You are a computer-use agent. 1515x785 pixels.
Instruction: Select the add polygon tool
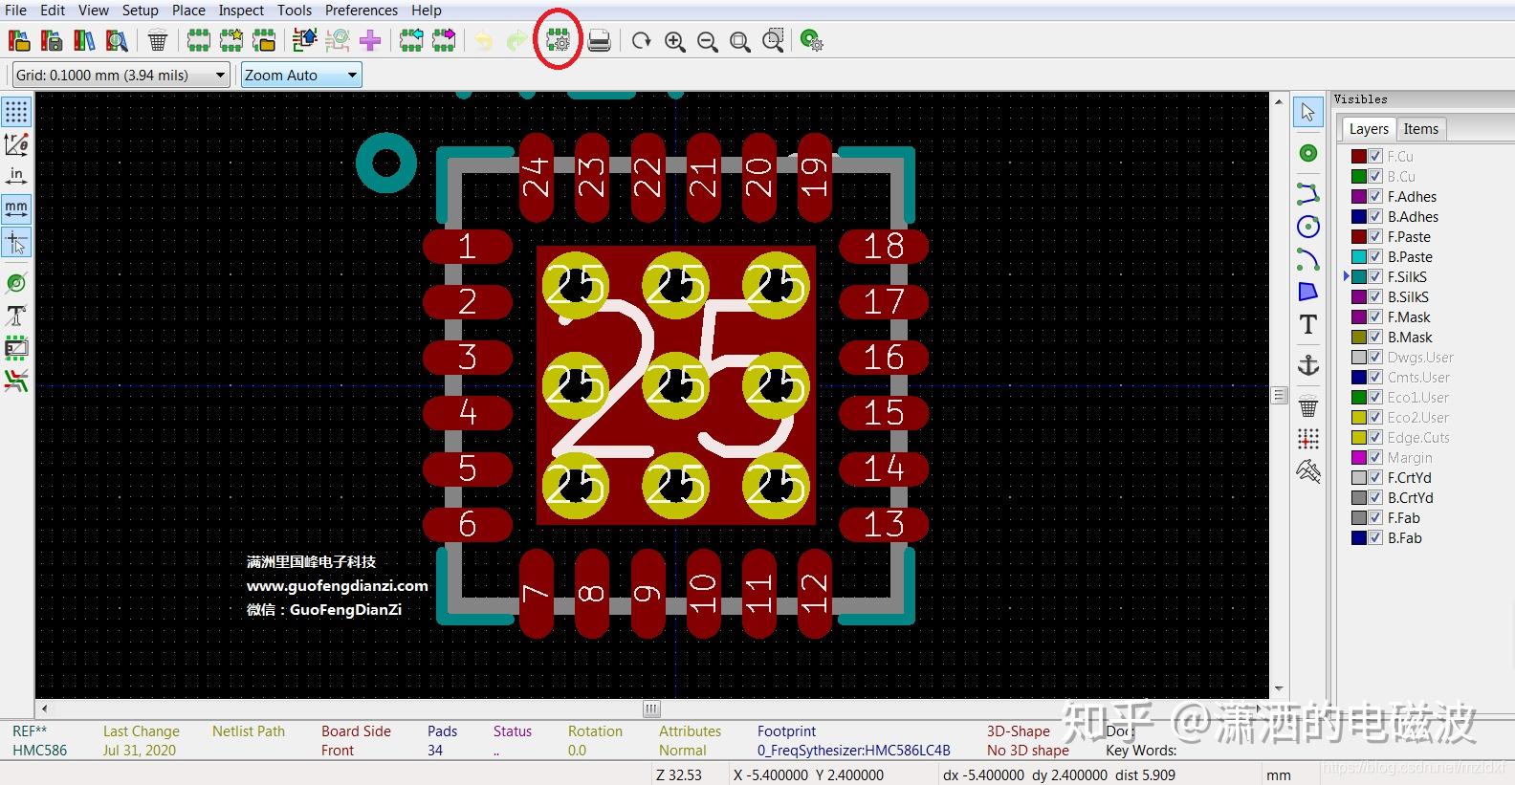1308,292
